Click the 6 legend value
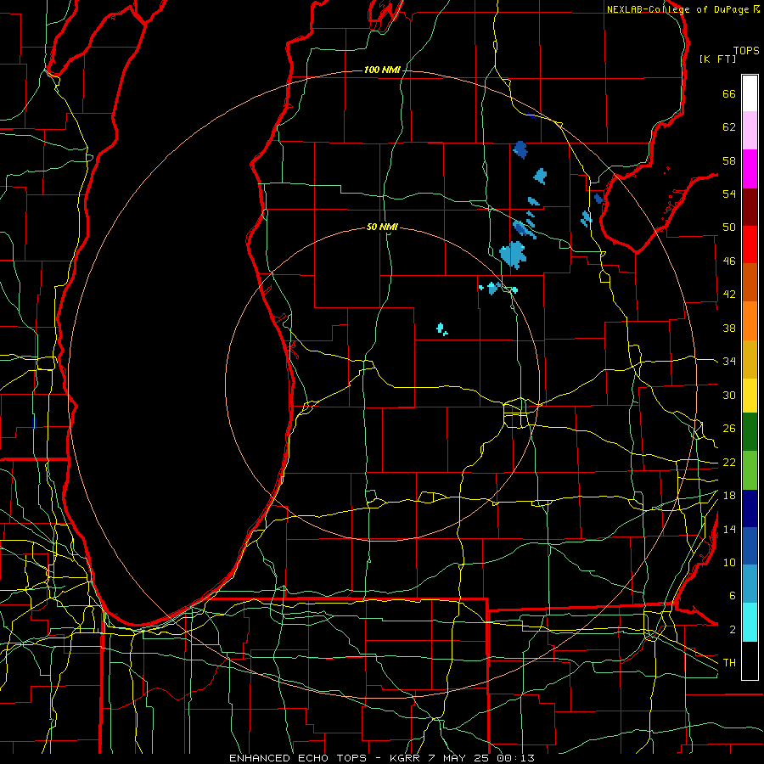Viewport: 764px width, 764px height. pyautogui.click(x=732, y=596)
